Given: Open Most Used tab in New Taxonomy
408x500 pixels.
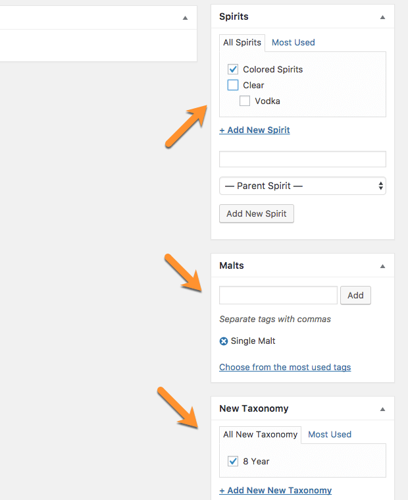Looking at the screenshot, I should [329, 434].
